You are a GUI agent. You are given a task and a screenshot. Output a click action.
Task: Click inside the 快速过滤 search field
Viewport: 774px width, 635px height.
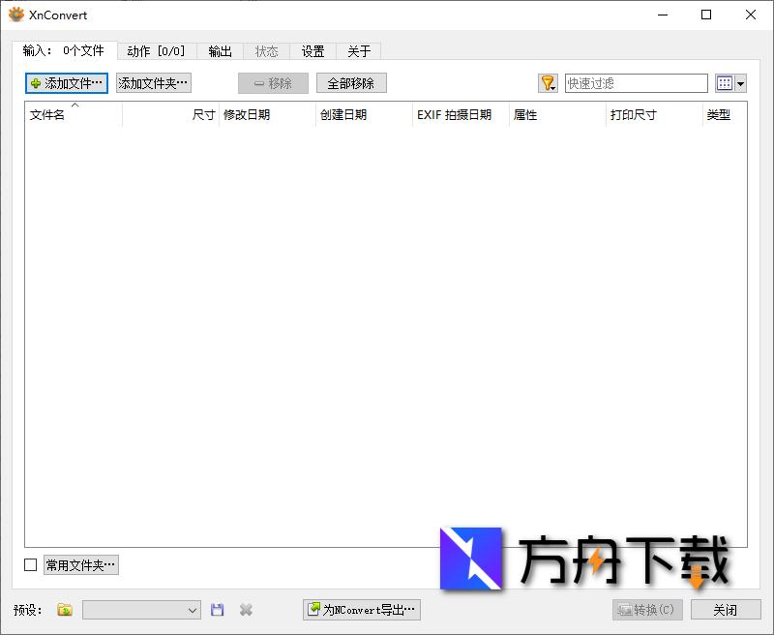pos(636,83)
